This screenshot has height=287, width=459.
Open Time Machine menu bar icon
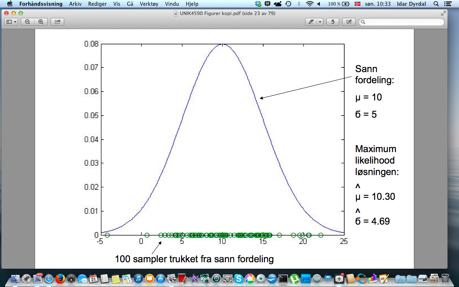[x=288, y=4]
